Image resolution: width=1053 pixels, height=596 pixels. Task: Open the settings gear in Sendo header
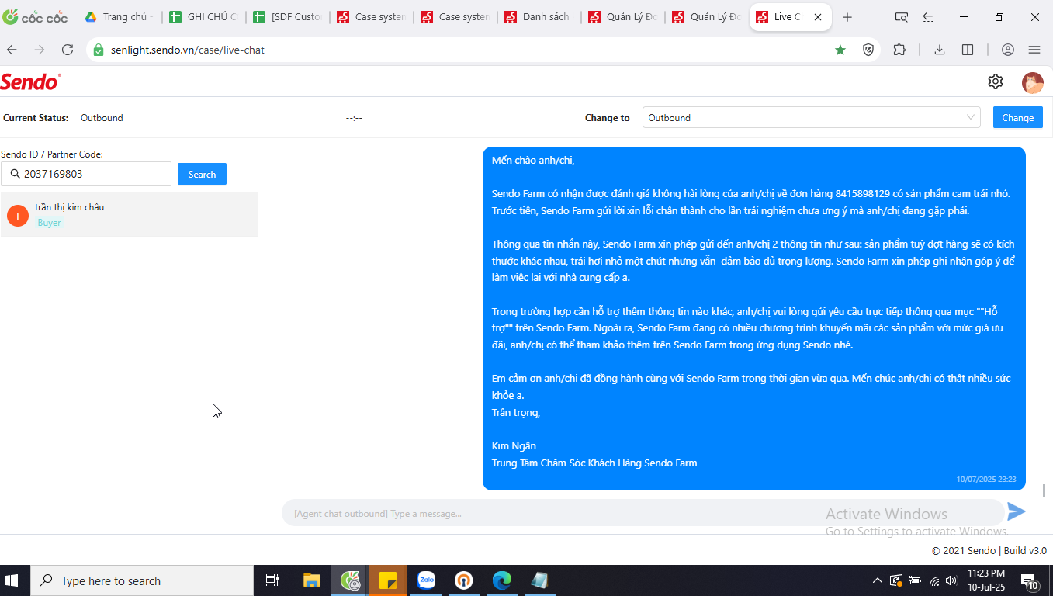(996, 81)
